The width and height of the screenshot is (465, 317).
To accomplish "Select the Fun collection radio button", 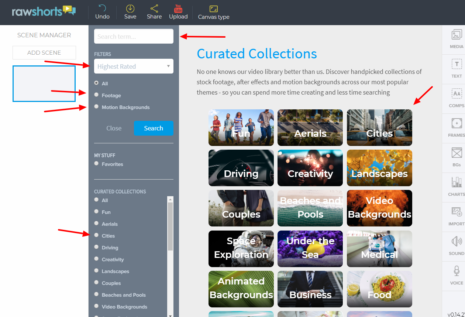I will pyautogui.click(x=96, y=211).
